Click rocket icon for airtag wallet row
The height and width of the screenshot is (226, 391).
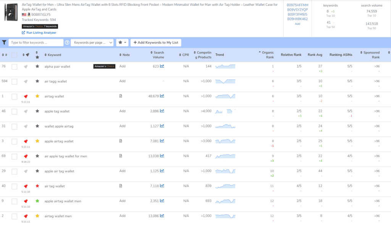pyautogui.click(x=26, y=96)
